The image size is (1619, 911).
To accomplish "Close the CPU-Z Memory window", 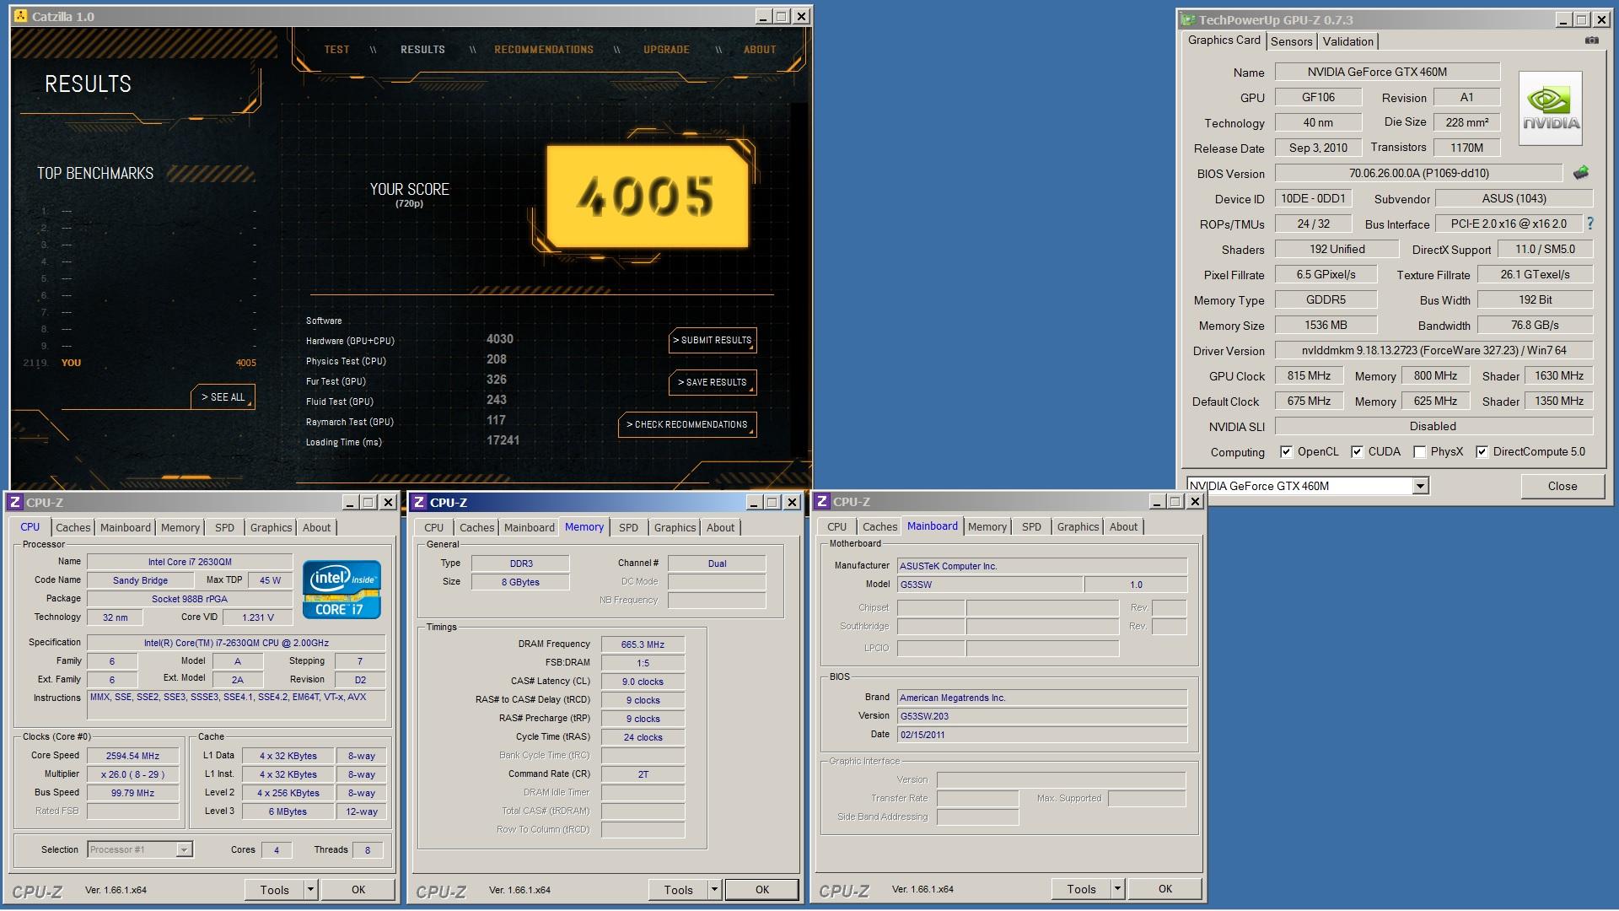I will point(792,502).
